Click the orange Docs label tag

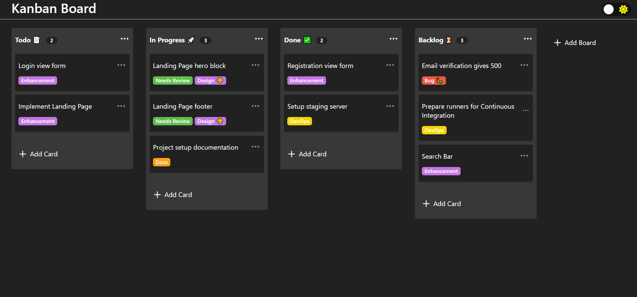click(x=161, y=162)
